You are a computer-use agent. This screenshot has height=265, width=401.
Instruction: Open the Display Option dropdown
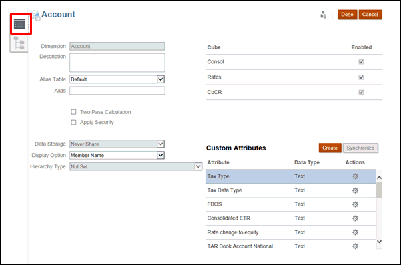[161, 155]
